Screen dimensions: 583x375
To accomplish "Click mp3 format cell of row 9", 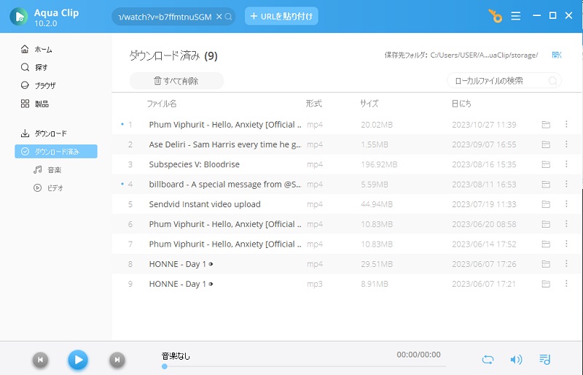I will 315,284.
